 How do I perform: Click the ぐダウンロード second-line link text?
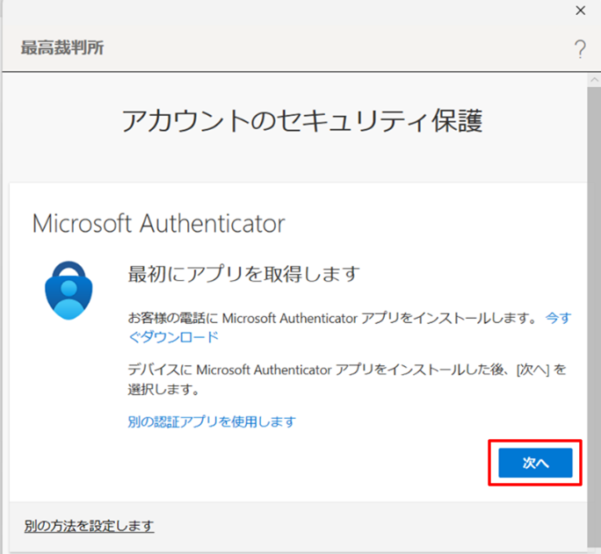tap(173, 337)
